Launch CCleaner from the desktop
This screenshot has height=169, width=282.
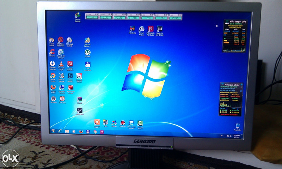52,53
